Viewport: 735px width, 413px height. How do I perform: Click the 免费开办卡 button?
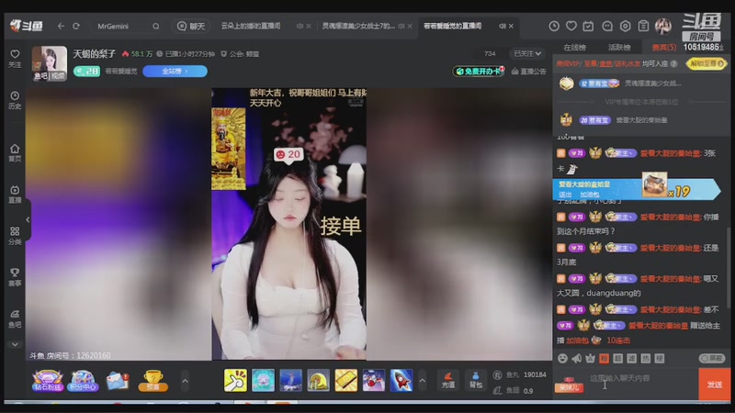[x=478, y=72]
